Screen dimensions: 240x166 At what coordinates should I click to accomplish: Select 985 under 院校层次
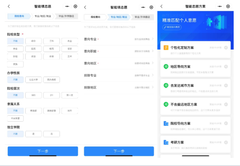[33, 95]
